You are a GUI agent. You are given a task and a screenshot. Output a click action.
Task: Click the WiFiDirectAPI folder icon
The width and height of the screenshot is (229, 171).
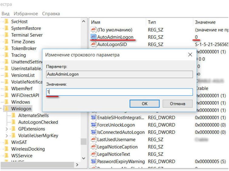pyautogui.click(x=6, y=95)
